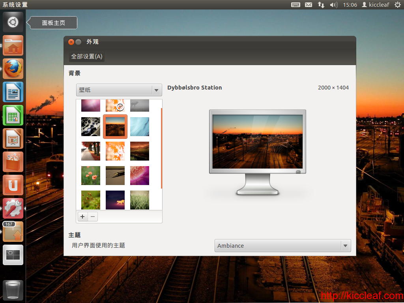
Task: Select the gray foggy deer wallpaper thumbnail
Action: 140,106
